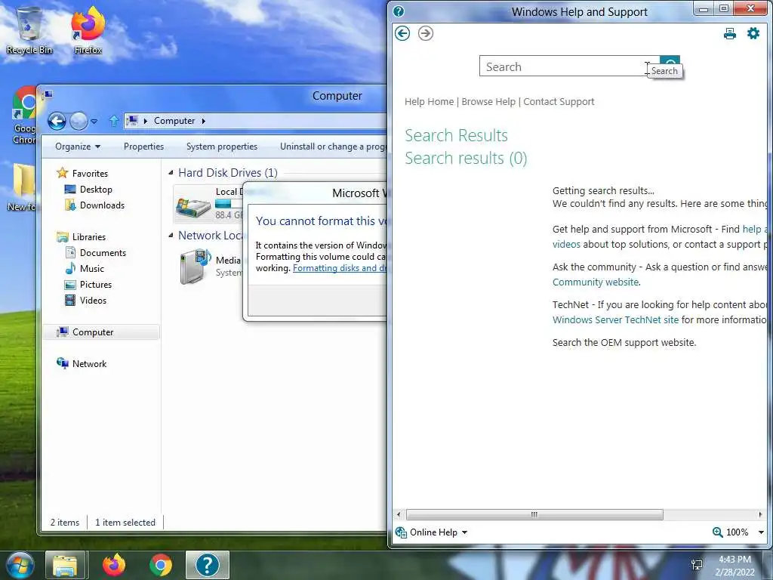Click Chrome taskbar icon
The height and width of the screenshot is (580, 773).
pos(161,565)
